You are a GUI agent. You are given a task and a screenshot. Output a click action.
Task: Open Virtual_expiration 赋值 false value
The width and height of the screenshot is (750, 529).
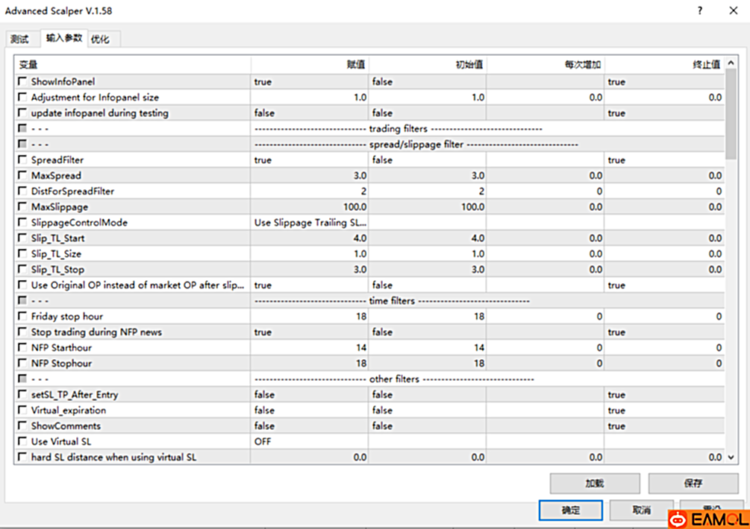[x=310, y=410]
